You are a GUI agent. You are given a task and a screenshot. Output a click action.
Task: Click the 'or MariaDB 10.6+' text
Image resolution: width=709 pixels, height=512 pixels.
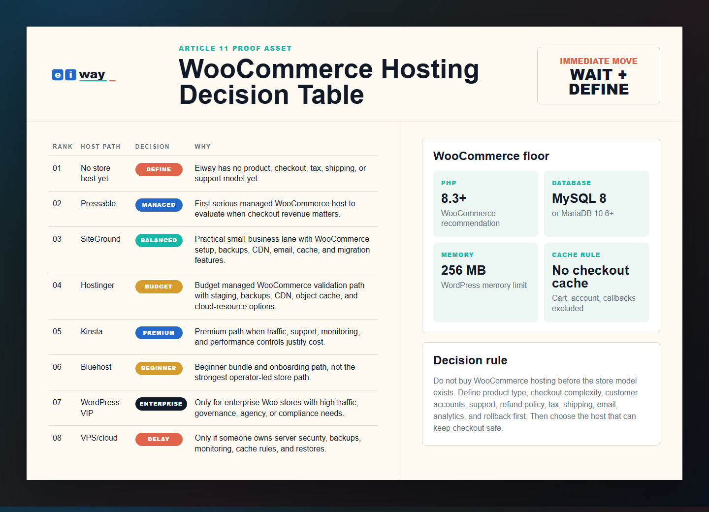coord(583,214)
